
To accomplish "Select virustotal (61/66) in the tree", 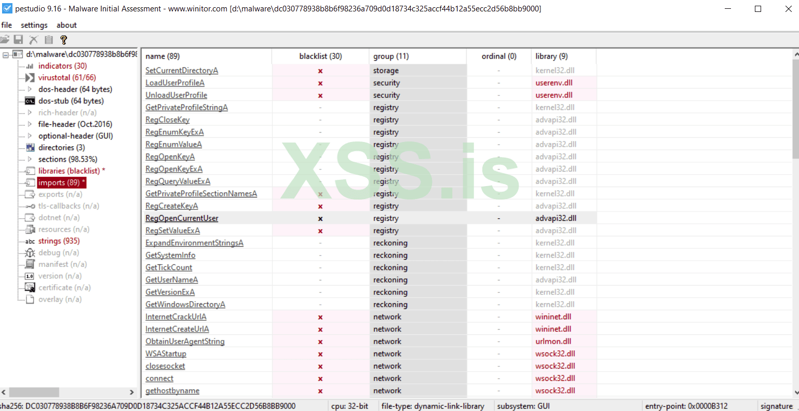I will (x=67, y=78).
